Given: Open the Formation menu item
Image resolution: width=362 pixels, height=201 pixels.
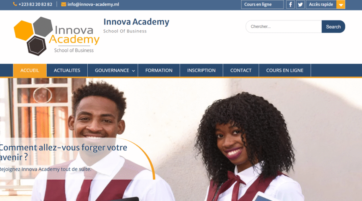Looking at the screenshot, I should [159, 70].
